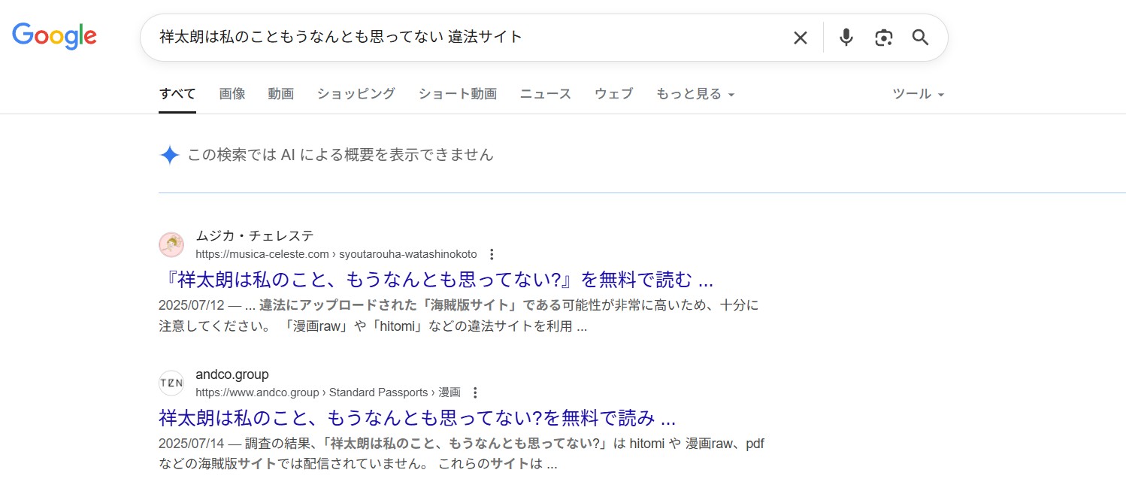Open the andco.group manga article link

tap(413, 418)
